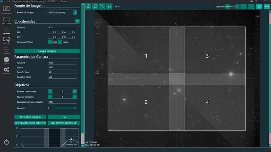Click the Cargar Imagen button
The height and width of the screenshot is (152, 271).
(x=47, y=51)
